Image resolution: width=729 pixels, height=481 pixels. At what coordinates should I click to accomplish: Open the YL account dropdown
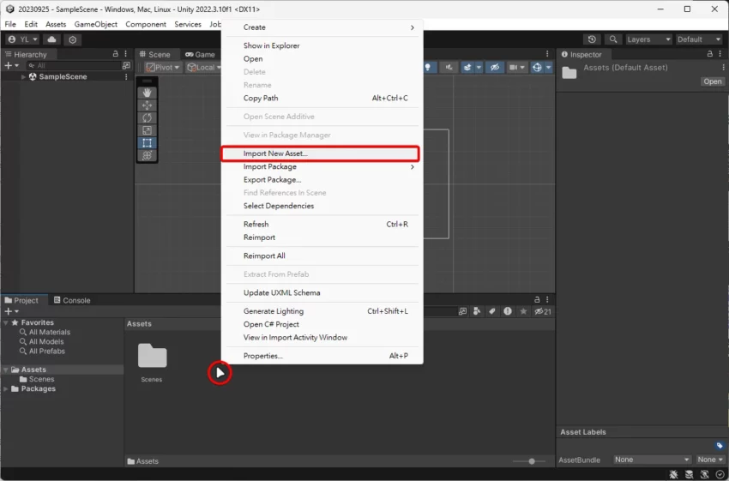23,39
